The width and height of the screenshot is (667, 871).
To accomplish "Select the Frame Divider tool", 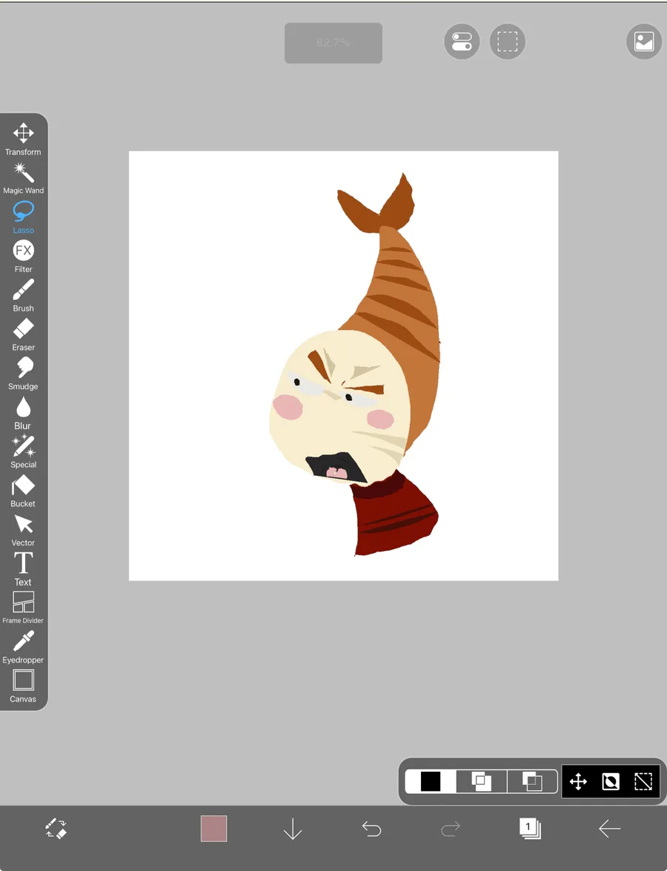I will (23, 608).
